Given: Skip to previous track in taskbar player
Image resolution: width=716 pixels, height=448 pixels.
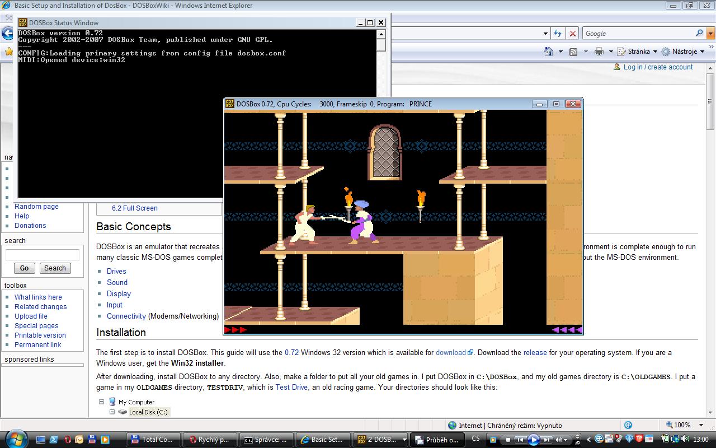Looking at the screenshot, I should point(520,440).
